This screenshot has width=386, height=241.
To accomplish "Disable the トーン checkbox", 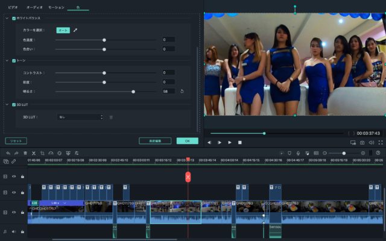I will pos(14,61).
